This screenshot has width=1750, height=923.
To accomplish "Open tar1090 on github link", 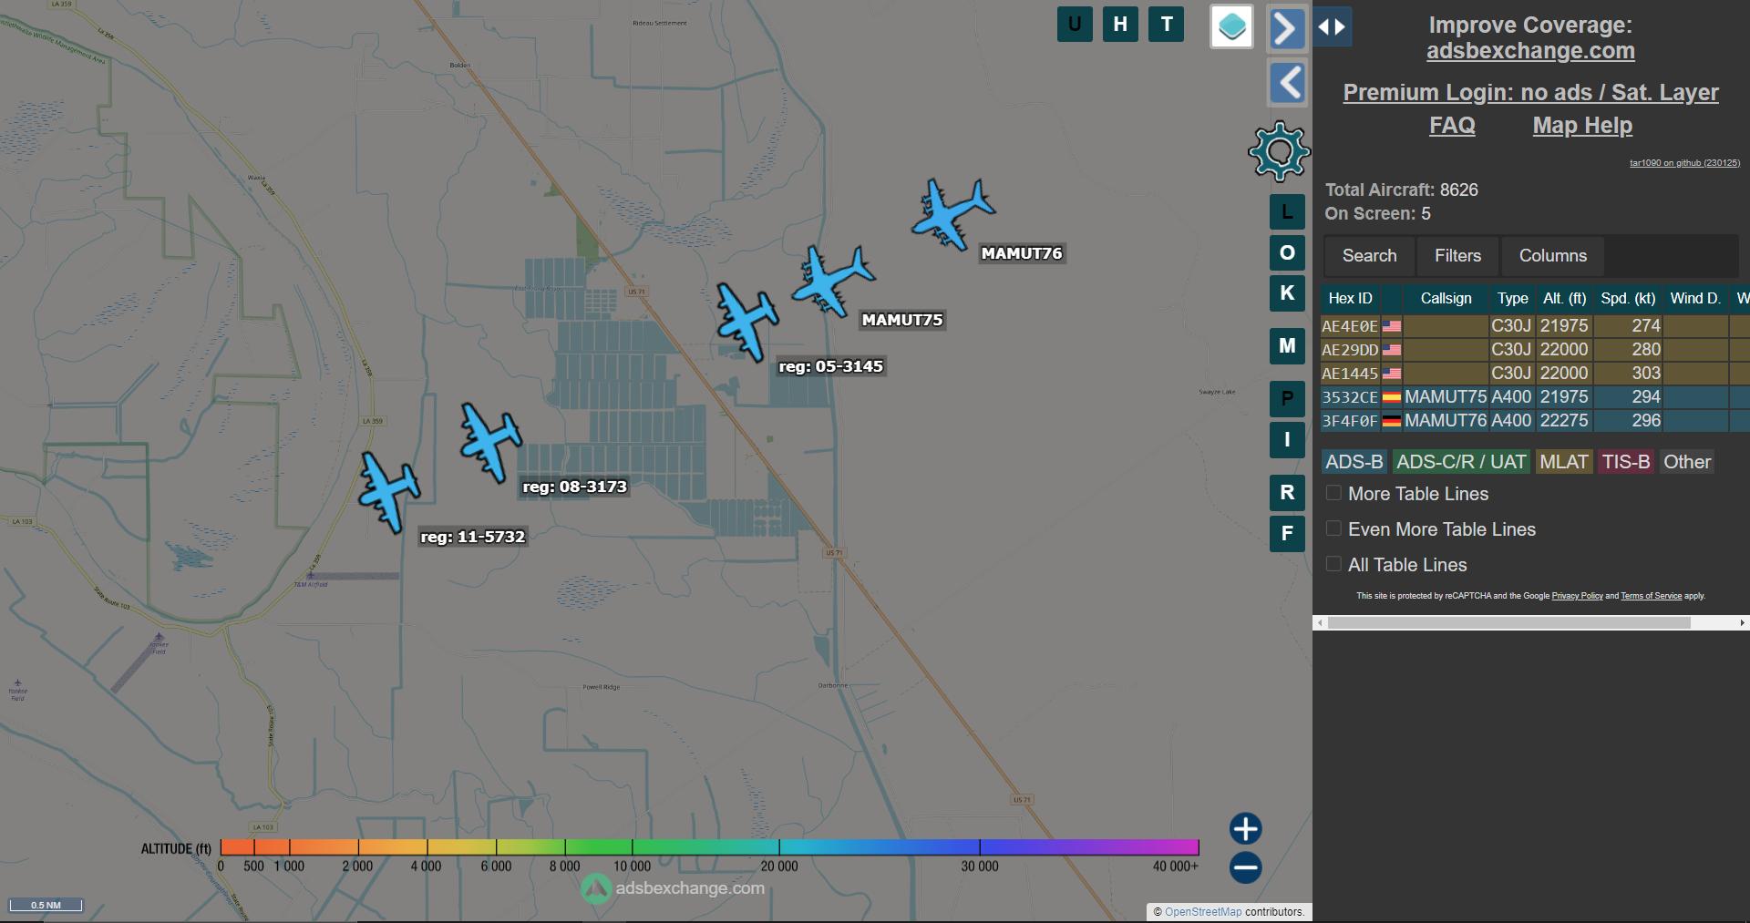I will pyautogui.click(x=1684, y=163).
